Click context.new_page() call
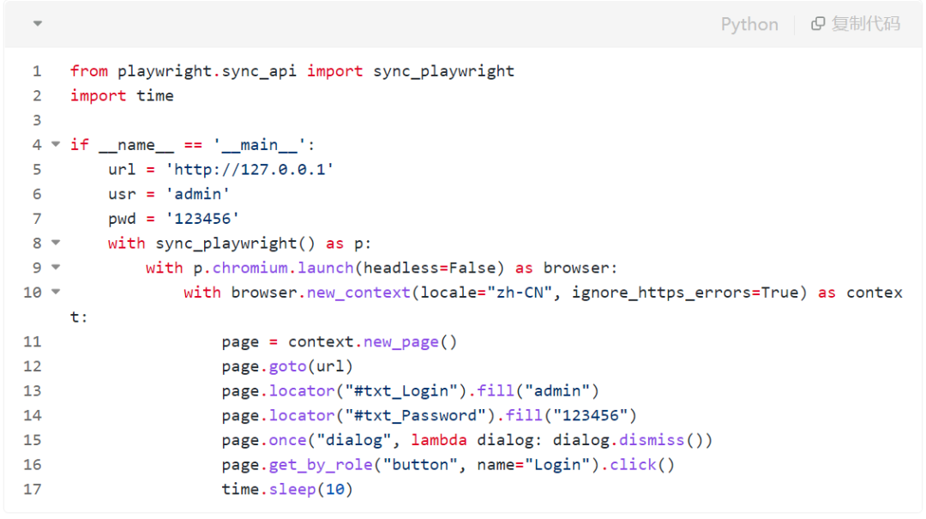 [x=373, y=341]
